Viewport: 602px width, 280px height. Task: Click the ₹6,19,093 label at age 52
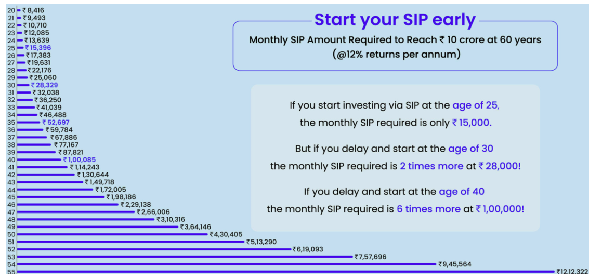tap(308, 249)
